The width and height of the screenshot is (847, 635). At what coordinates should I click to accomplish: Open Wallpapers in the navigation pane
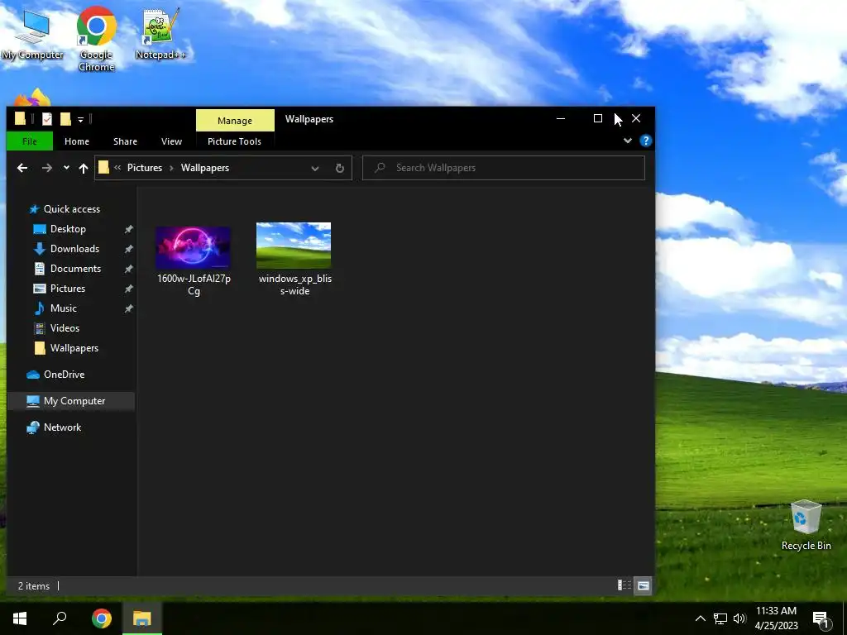coord(74,348)
